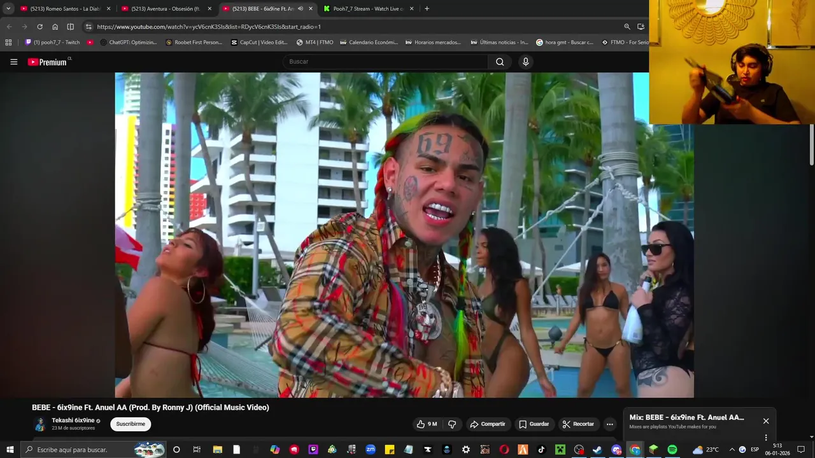Open the Windows Start menu
This screenshot has height=458, width=815.
(10, 450)
